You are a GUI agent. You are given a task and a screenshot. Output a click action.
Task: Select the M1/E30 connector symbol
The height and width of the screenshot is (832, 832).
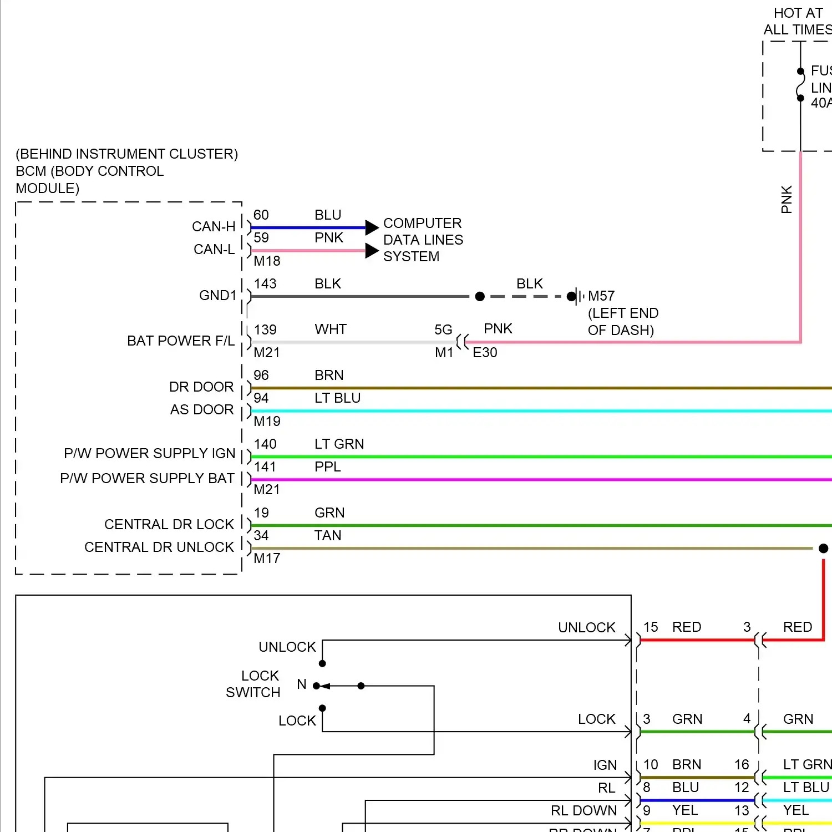[462, 342]
